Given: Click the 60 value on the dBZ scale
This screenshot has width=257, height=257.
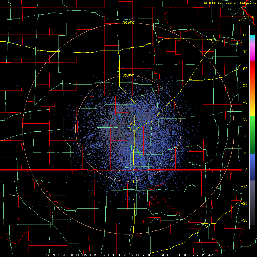Looking at the screenshot, I should [245, 69].
